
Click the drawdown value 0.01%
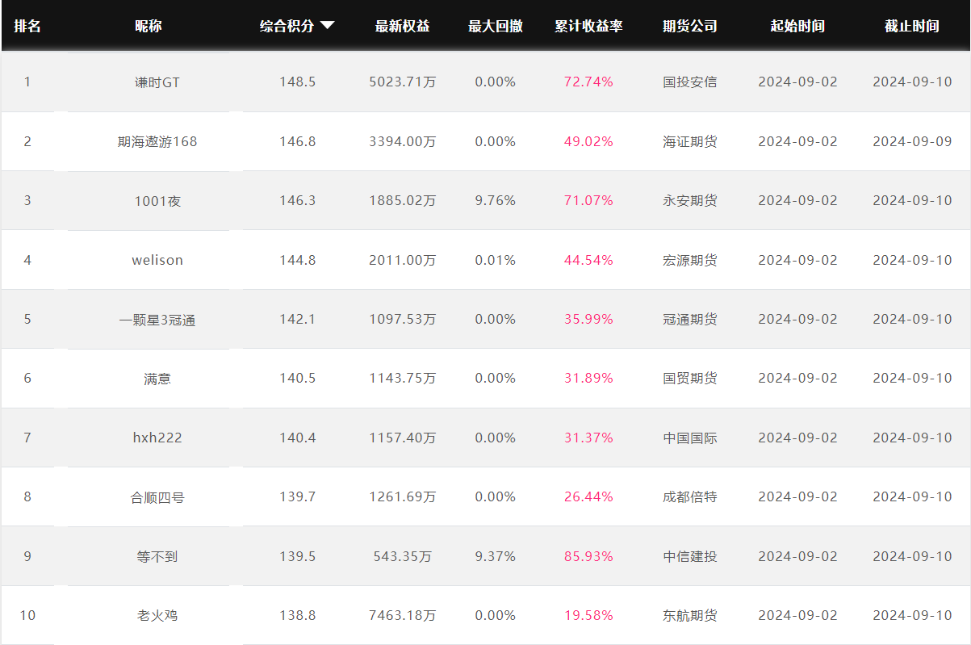496,260
